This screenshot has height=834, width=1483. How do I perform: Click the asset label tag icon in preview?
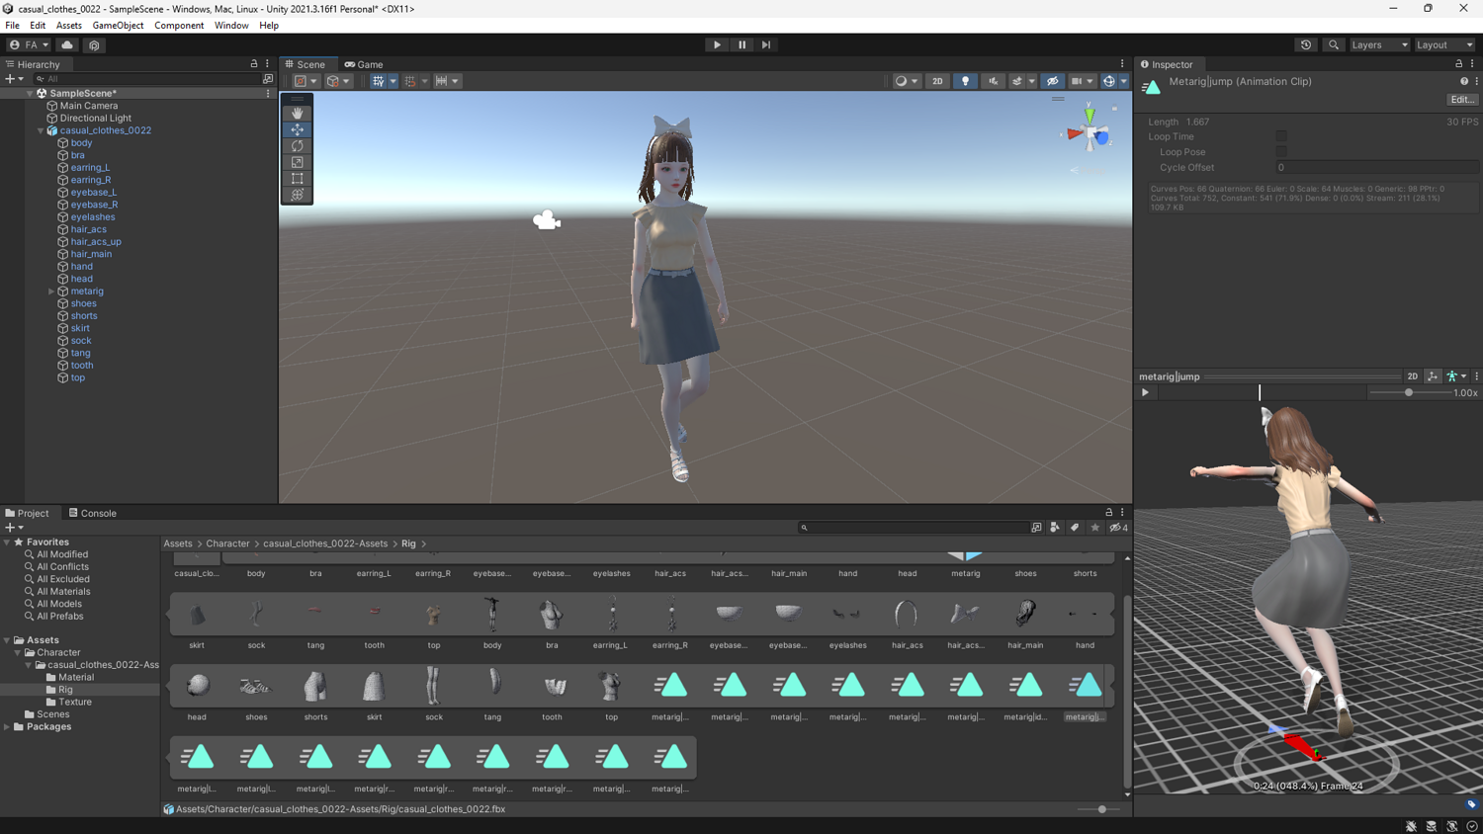[x=1471, y=804]
